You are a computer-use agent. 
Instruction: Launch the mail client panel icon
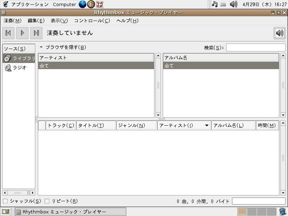point(91,4)
